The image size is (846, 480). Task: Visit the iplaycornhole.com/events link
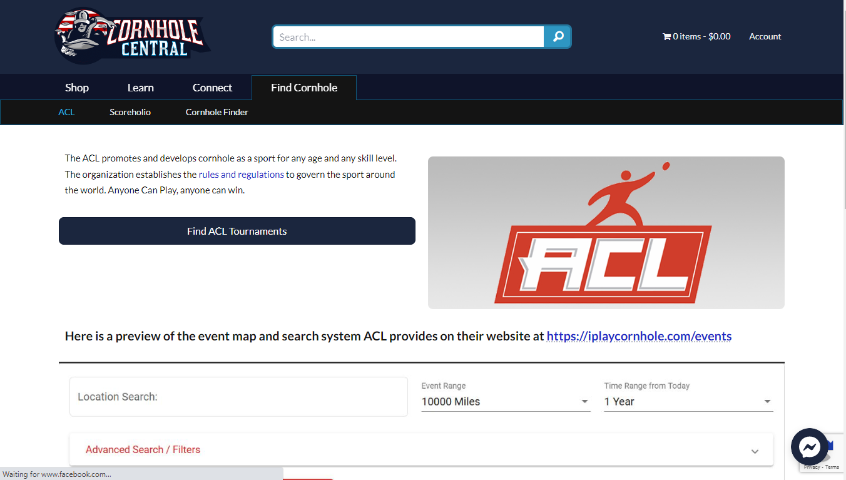(x=639, y=336)
